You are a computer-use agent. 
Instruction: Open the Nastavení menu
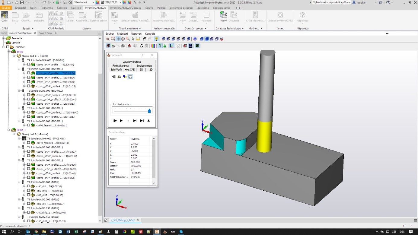point(136,34)
